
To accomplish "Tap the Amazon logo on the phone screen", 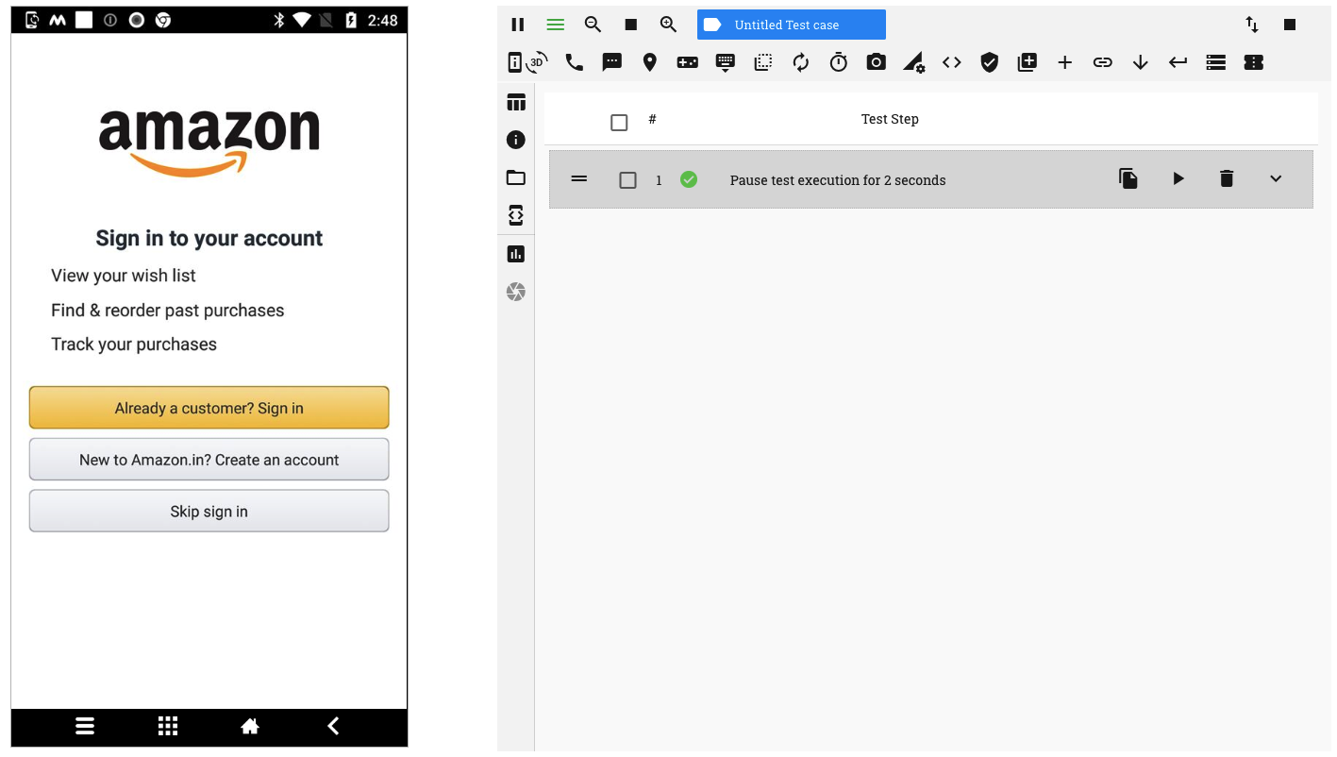I will [x=209, y=143].
